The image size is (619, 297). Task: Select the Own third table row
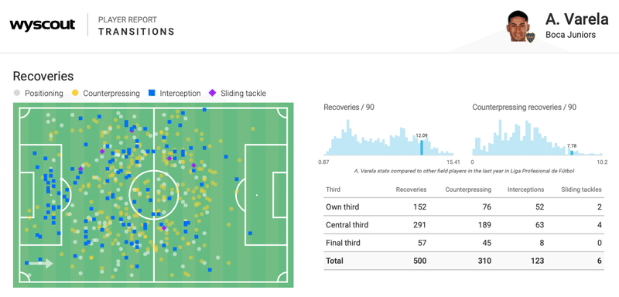[463, 207]
